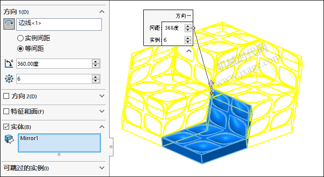Image resolution: width=324 pixels, height=177 pixels.
Task: Increase the 360.00度 angle with up arrow
Action: click(96, 62)
